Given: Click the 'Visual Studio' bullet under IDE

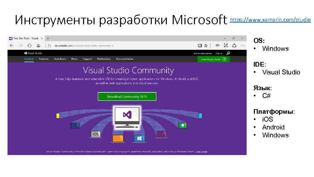Looking at the screenshot, I should click(281, 72).
